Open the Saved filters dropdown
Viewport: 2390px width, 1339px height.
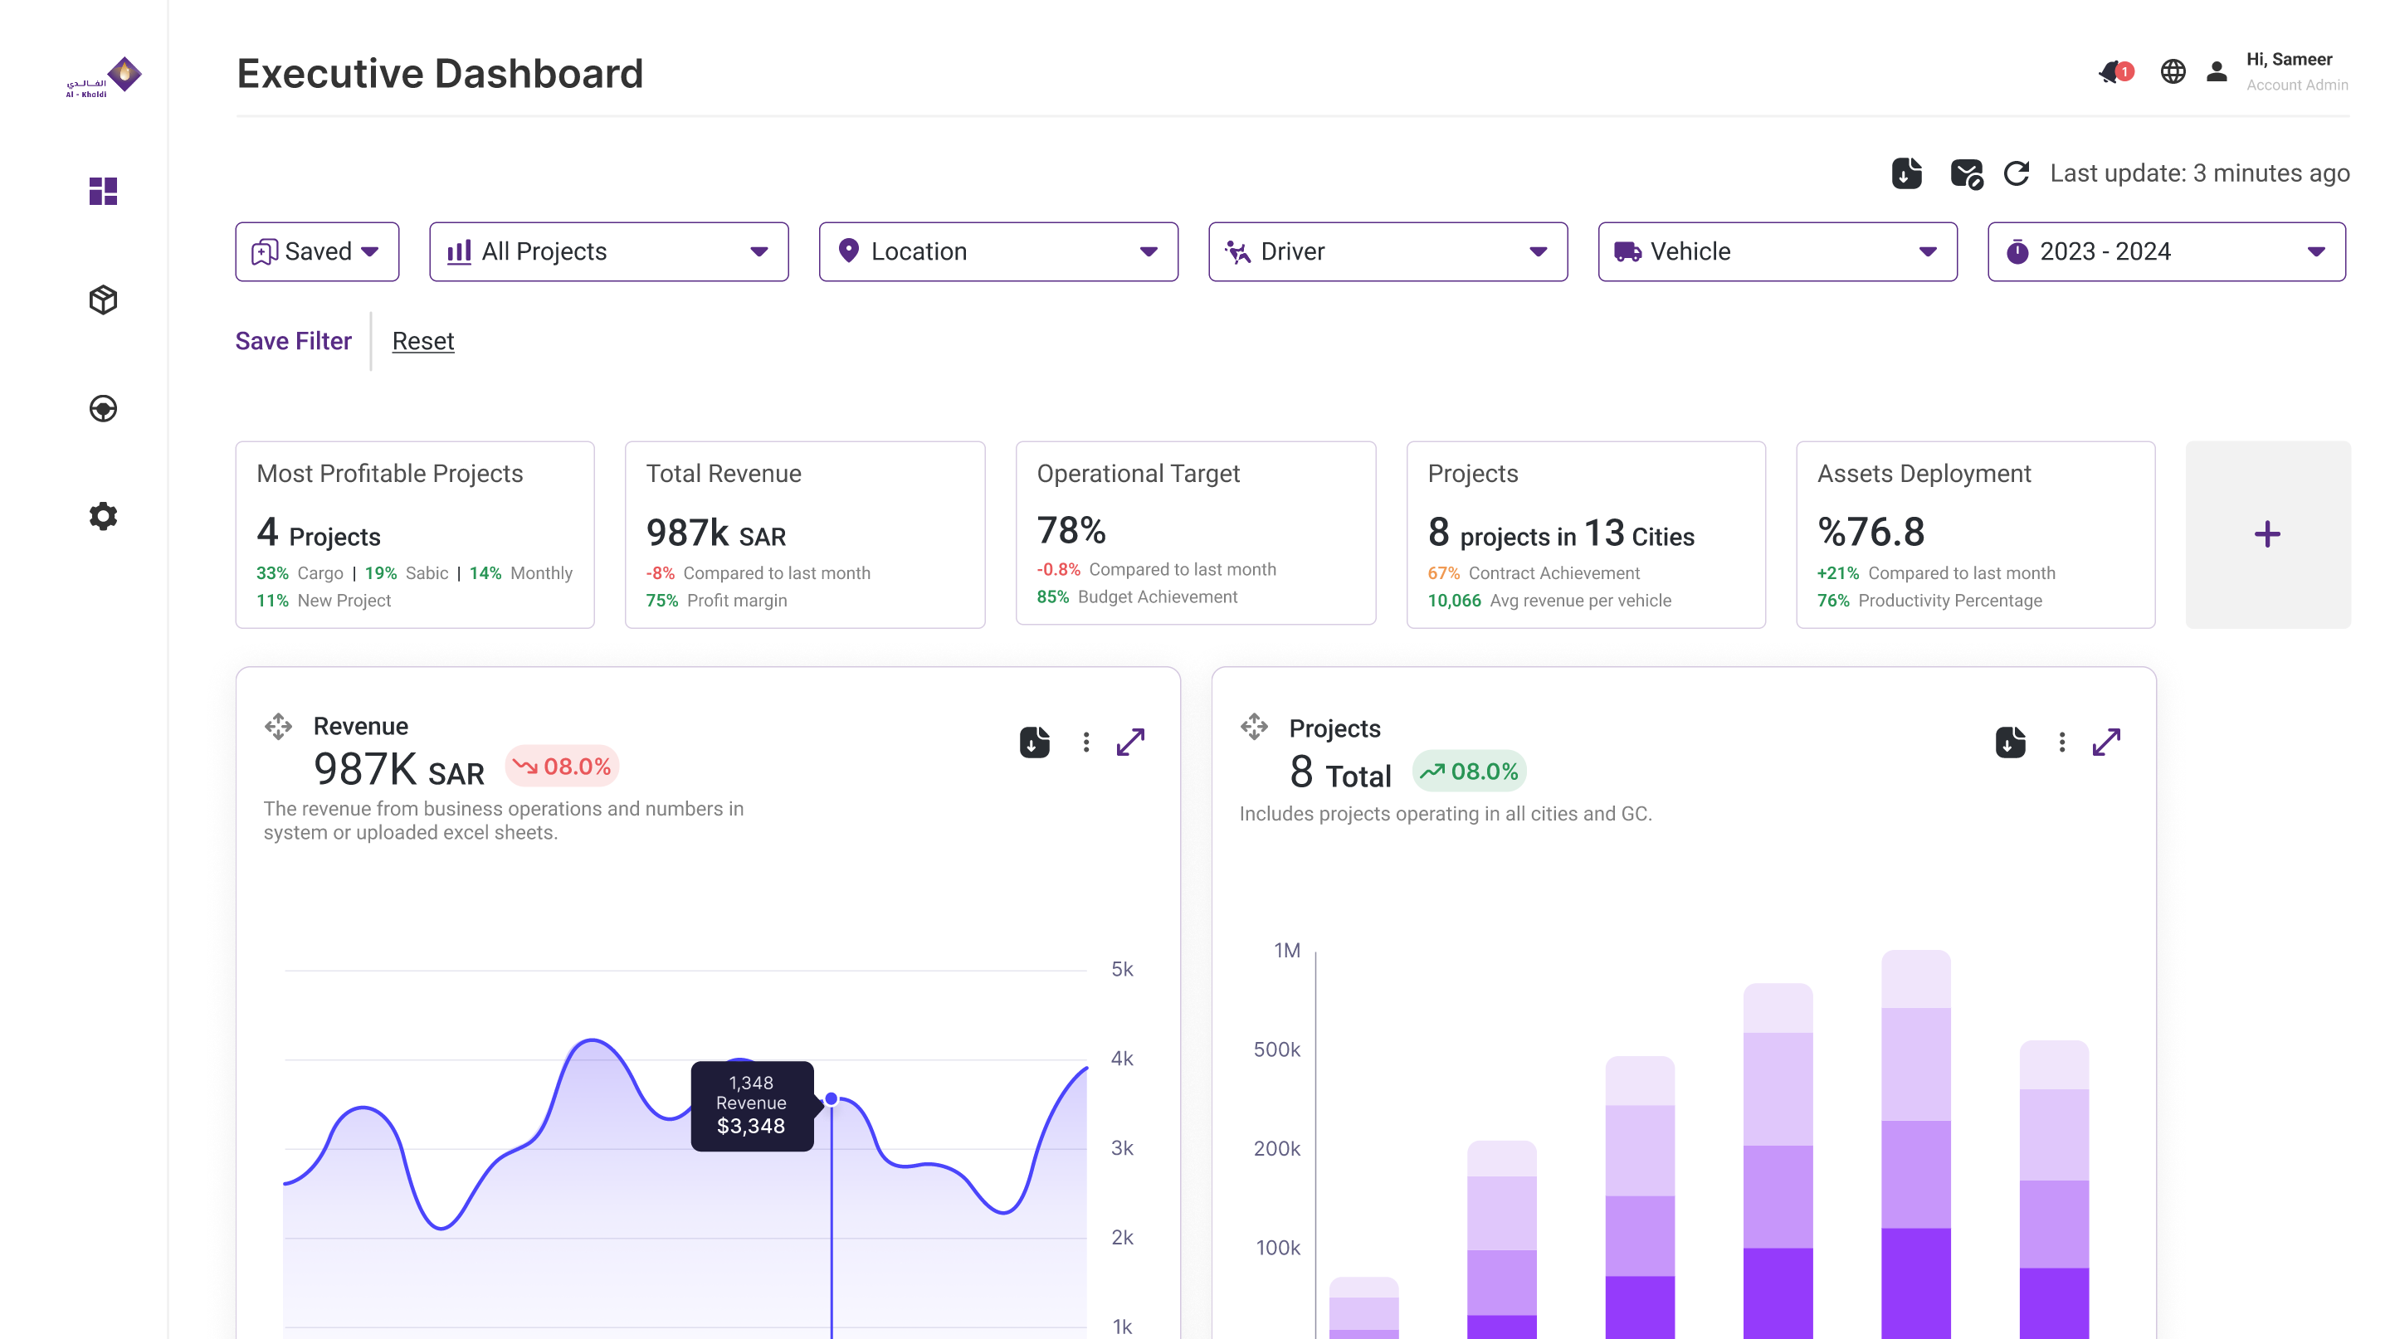pos(317,251)
